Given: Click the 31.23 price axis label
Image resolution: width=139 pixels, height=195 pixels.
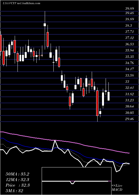Looking at the screenshot, I should (129, 100).
